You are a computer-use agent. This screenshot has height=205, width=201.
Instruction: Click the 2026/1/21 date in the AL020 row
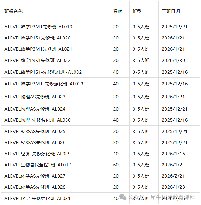pos(173,38)
